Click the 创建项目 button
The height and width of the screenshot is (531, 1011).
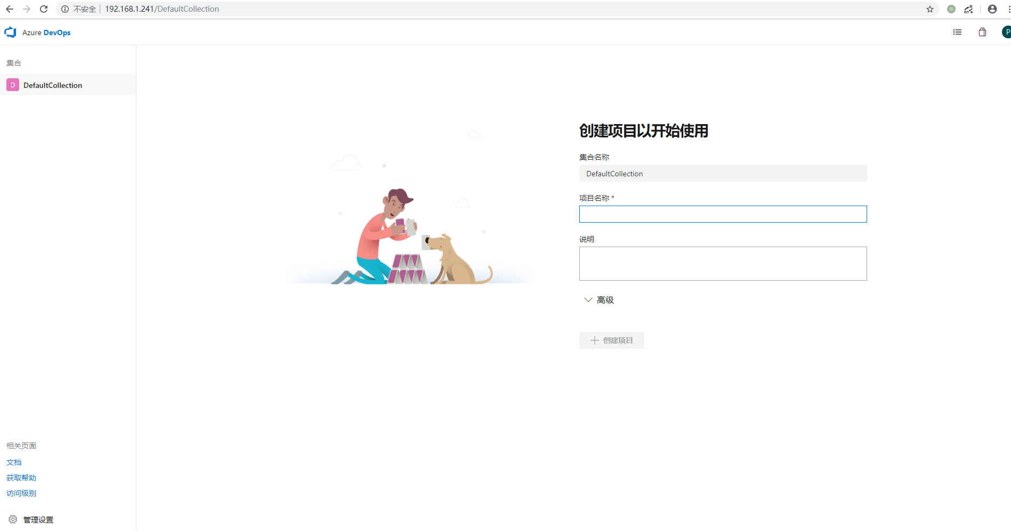point(611,340)
